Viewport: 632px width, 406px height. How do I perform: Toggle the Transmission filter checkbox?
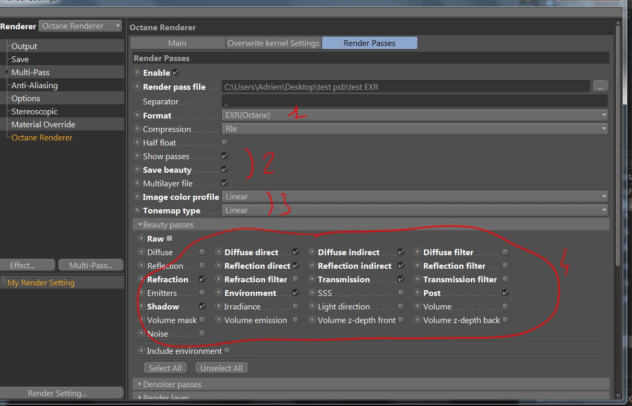505,279
